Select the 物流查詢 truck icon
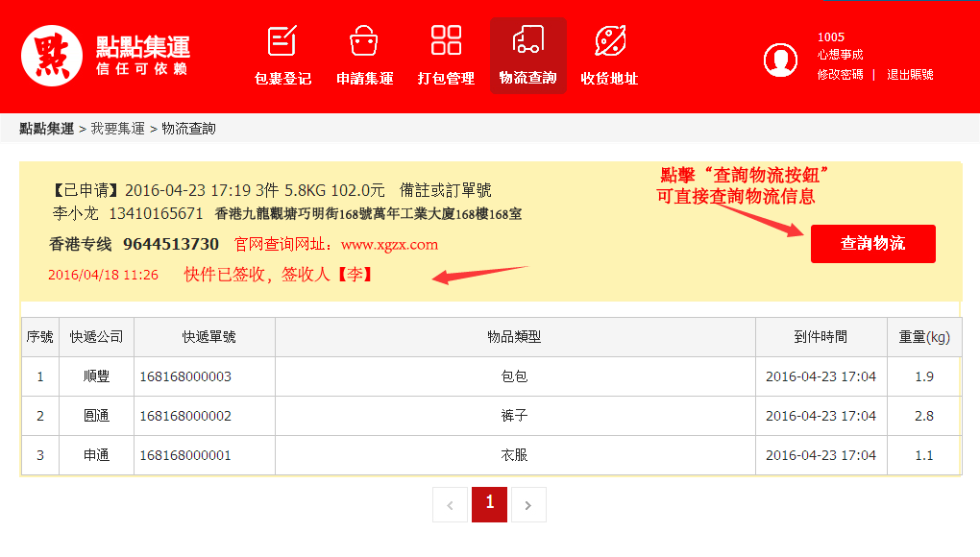 (528, 39)
